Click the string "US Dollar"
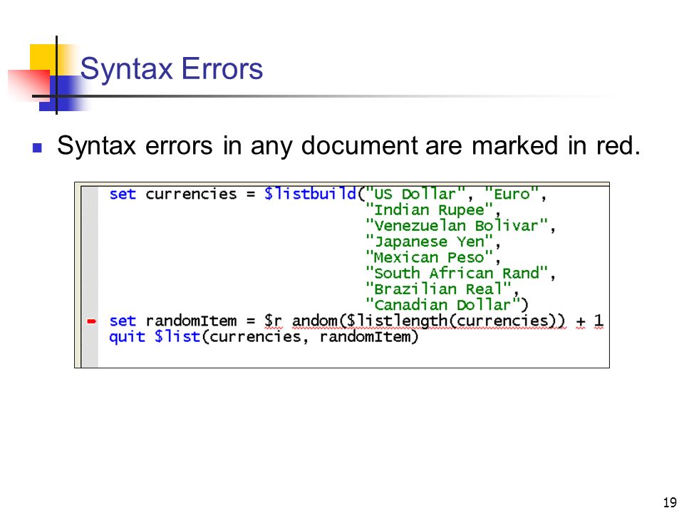 click(x=416, y=194)
